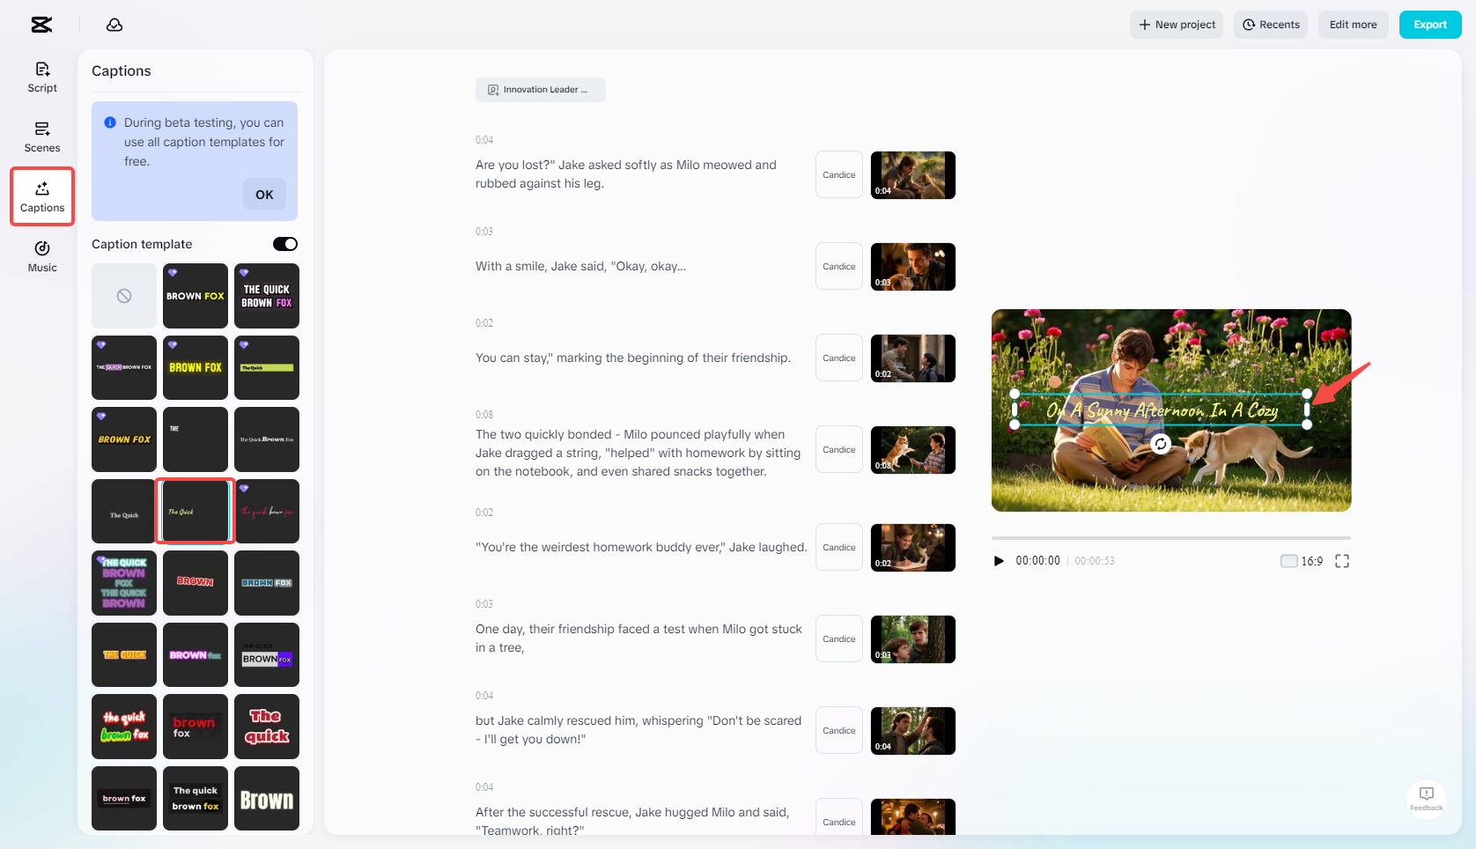Switch to Recents

coord(1270,25)
